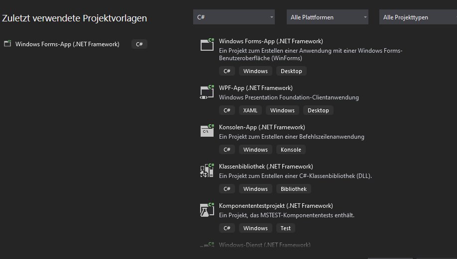Choose Klassenbibliothek (.NET Framework) template title
457x259 pixels.
(x=266, y=167)
